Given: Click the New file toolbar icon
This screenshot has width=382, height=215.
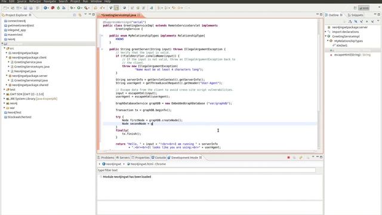Looking at the screenshot, I should 5,8.
